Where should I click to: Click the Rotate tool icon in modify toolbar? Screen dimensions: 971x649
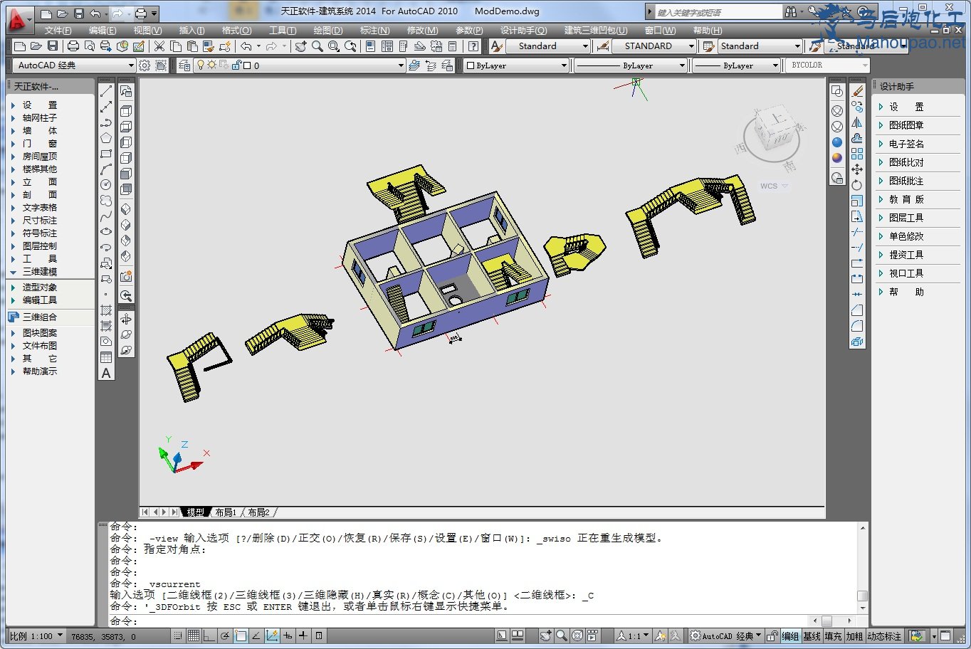click(x=857, y=185)
